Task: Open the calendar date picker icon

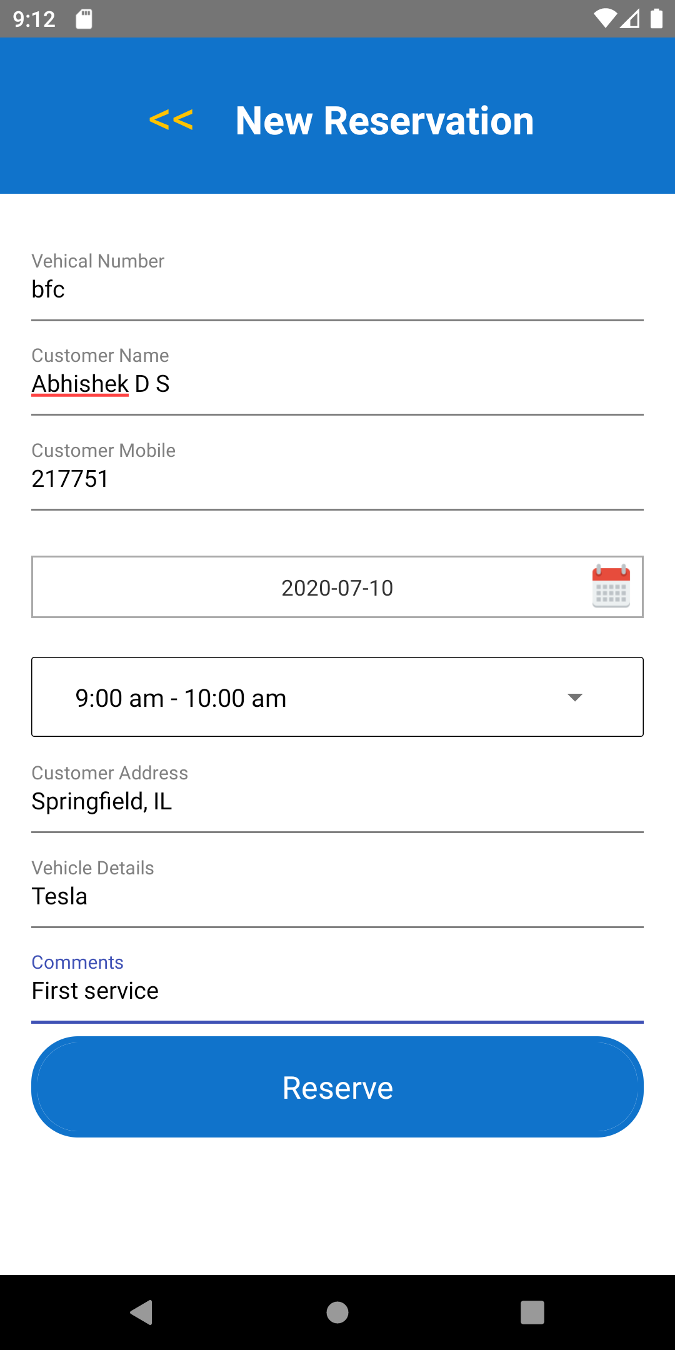Action: (611, 586)
